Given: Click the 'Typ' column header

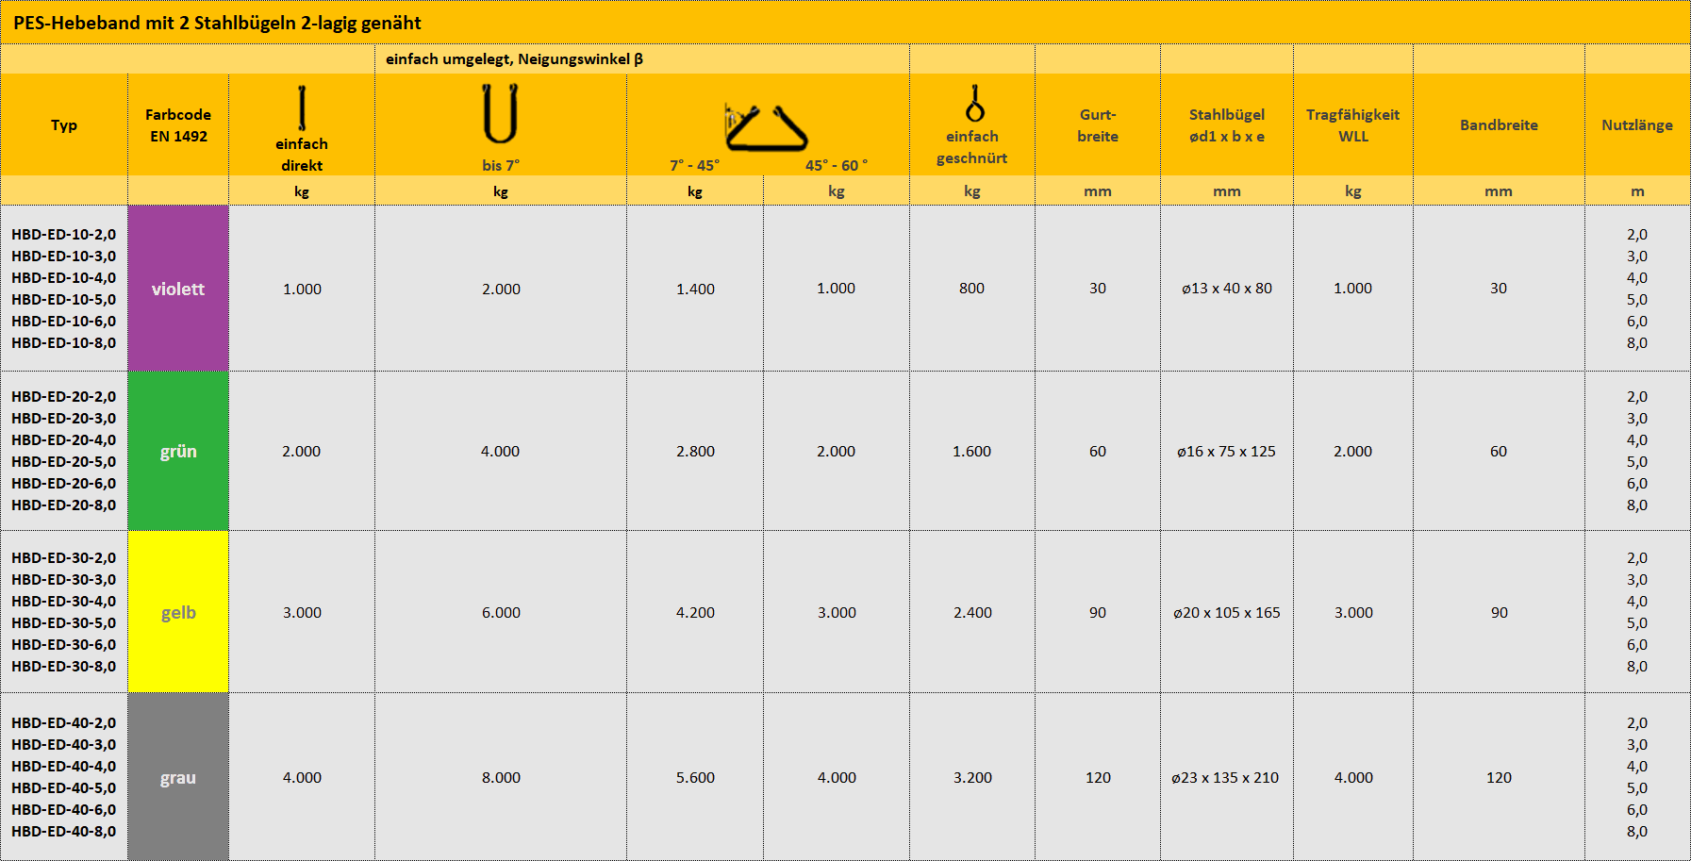Looking at the screenshot, I should tap(64, 124).
